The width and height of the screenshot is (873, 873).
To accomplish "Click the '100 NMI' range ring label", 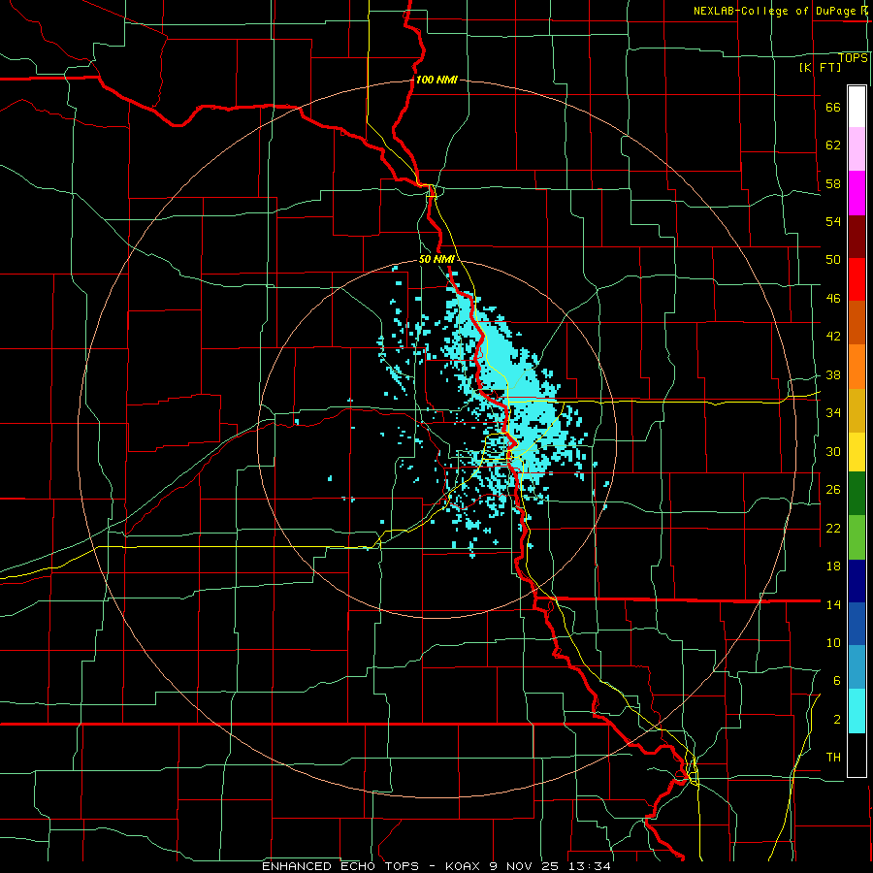I will click(436, 80).
